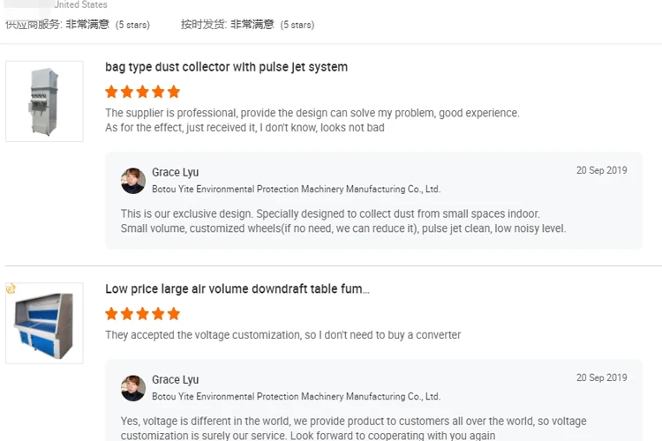The height and width of the screenshot is (441, 662).
Task: Click the 20 Sep 2019 date on first reply
Action: point(601,171)
